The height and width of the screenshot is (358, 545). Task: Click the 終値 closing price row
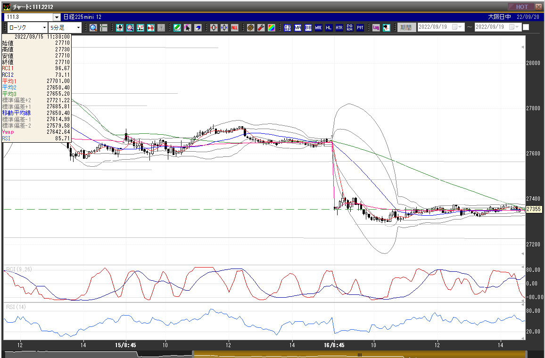point(36,62)
